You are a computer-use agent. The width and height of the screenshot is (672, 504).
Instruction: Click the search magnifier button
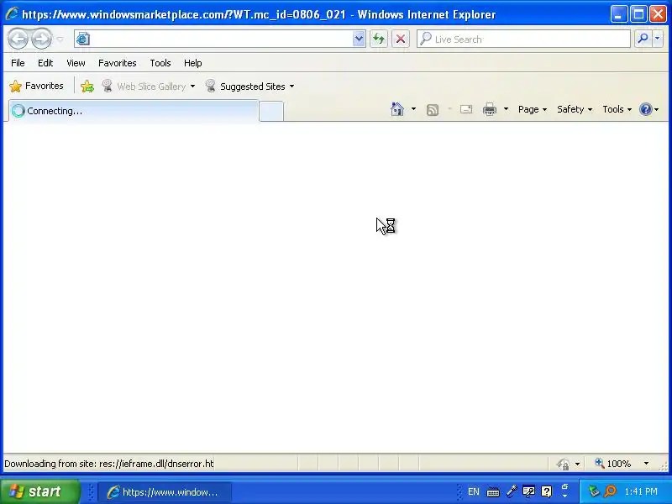[x=643, y=39]
